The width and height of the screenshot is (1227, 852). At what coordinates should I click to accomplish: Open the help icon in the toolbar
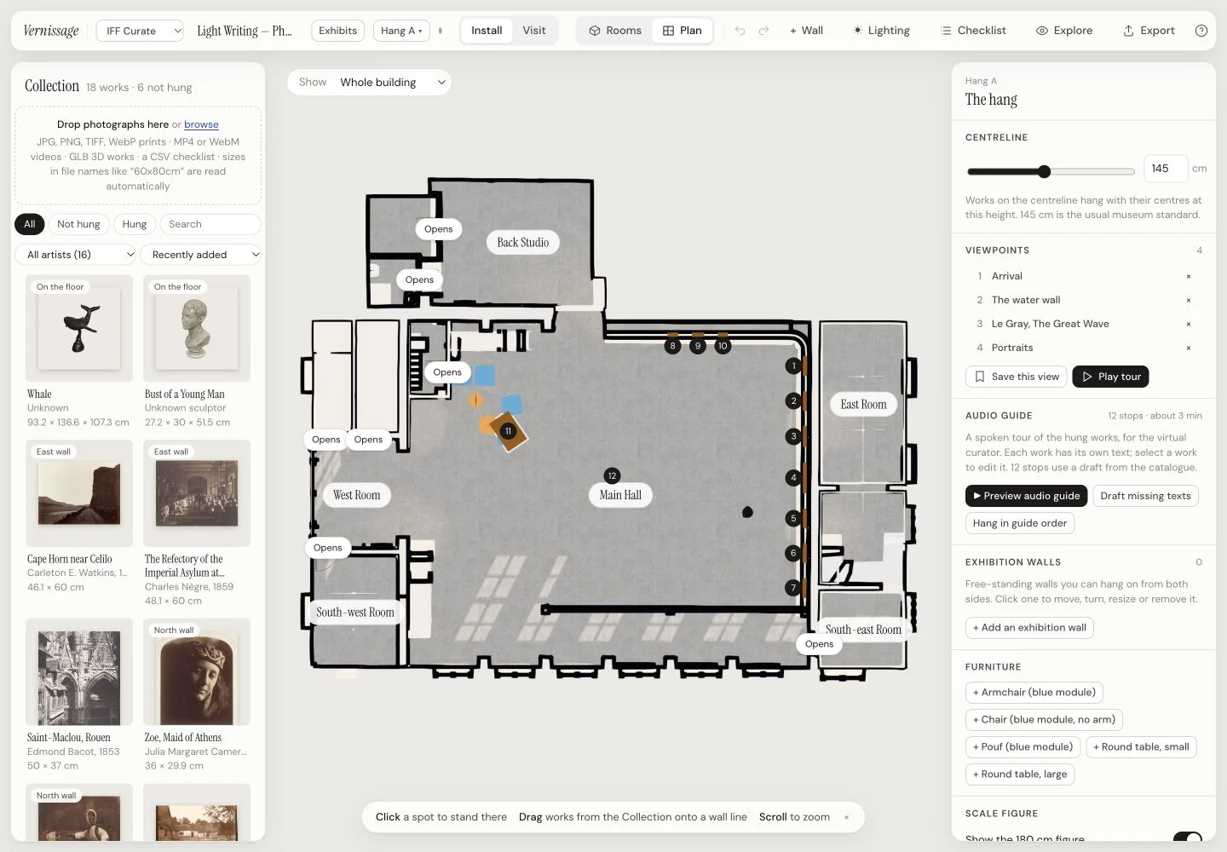(x=1201, y=31)
